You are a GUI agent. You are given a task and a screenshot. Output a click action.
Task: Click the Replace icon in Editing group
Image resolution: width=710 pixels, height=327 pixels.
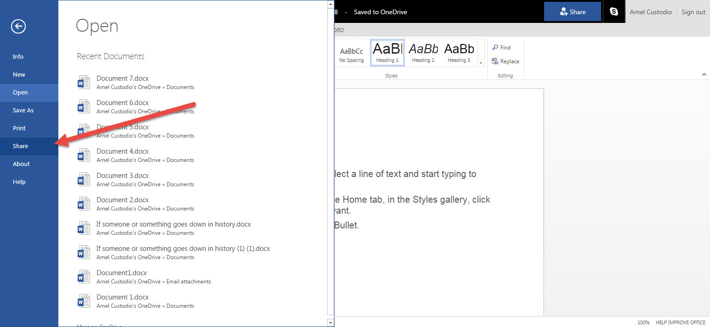point(495,61)
